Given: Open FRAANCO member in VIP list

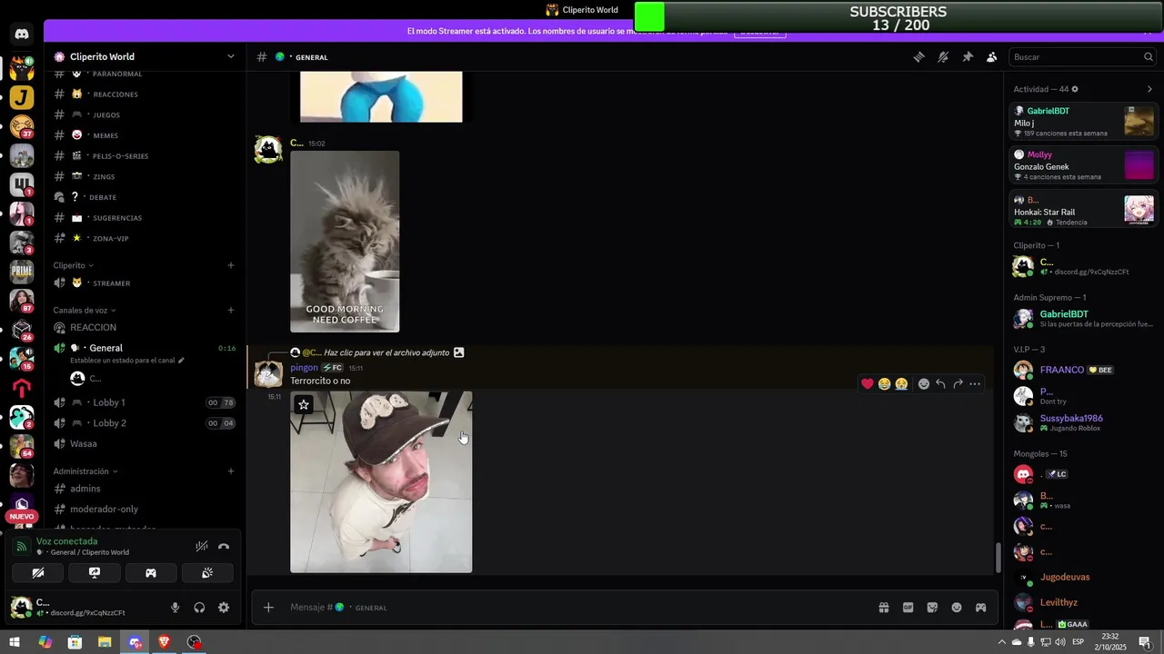Looking at the screenshot, I should click(x=1084, y=370).
